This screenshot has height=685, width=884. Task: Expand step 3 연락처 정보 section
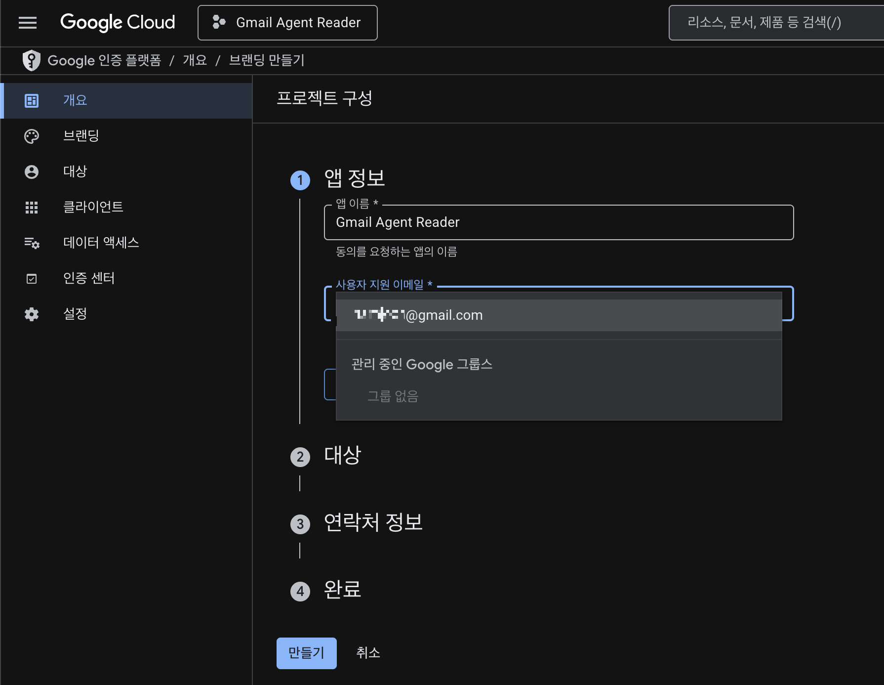(373, 522)
